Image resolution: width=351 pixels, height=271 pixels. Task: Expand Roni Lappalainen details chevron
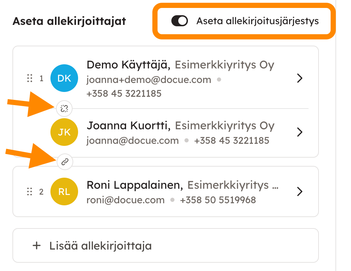(x=300, y=191)
